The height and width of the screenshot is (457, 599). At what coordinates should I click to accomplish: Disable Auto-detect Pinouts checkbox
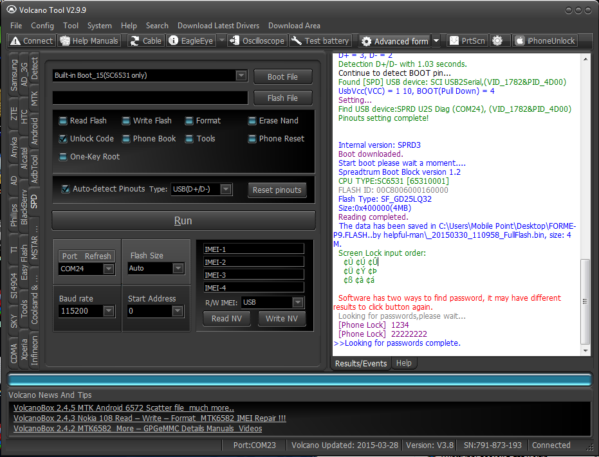coord(66,189)
